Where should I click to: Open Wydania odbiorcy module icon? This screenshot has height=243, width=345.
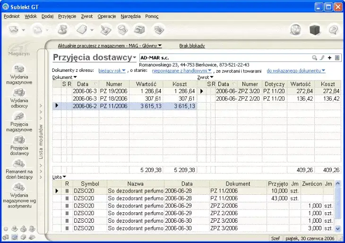(19, 93)
